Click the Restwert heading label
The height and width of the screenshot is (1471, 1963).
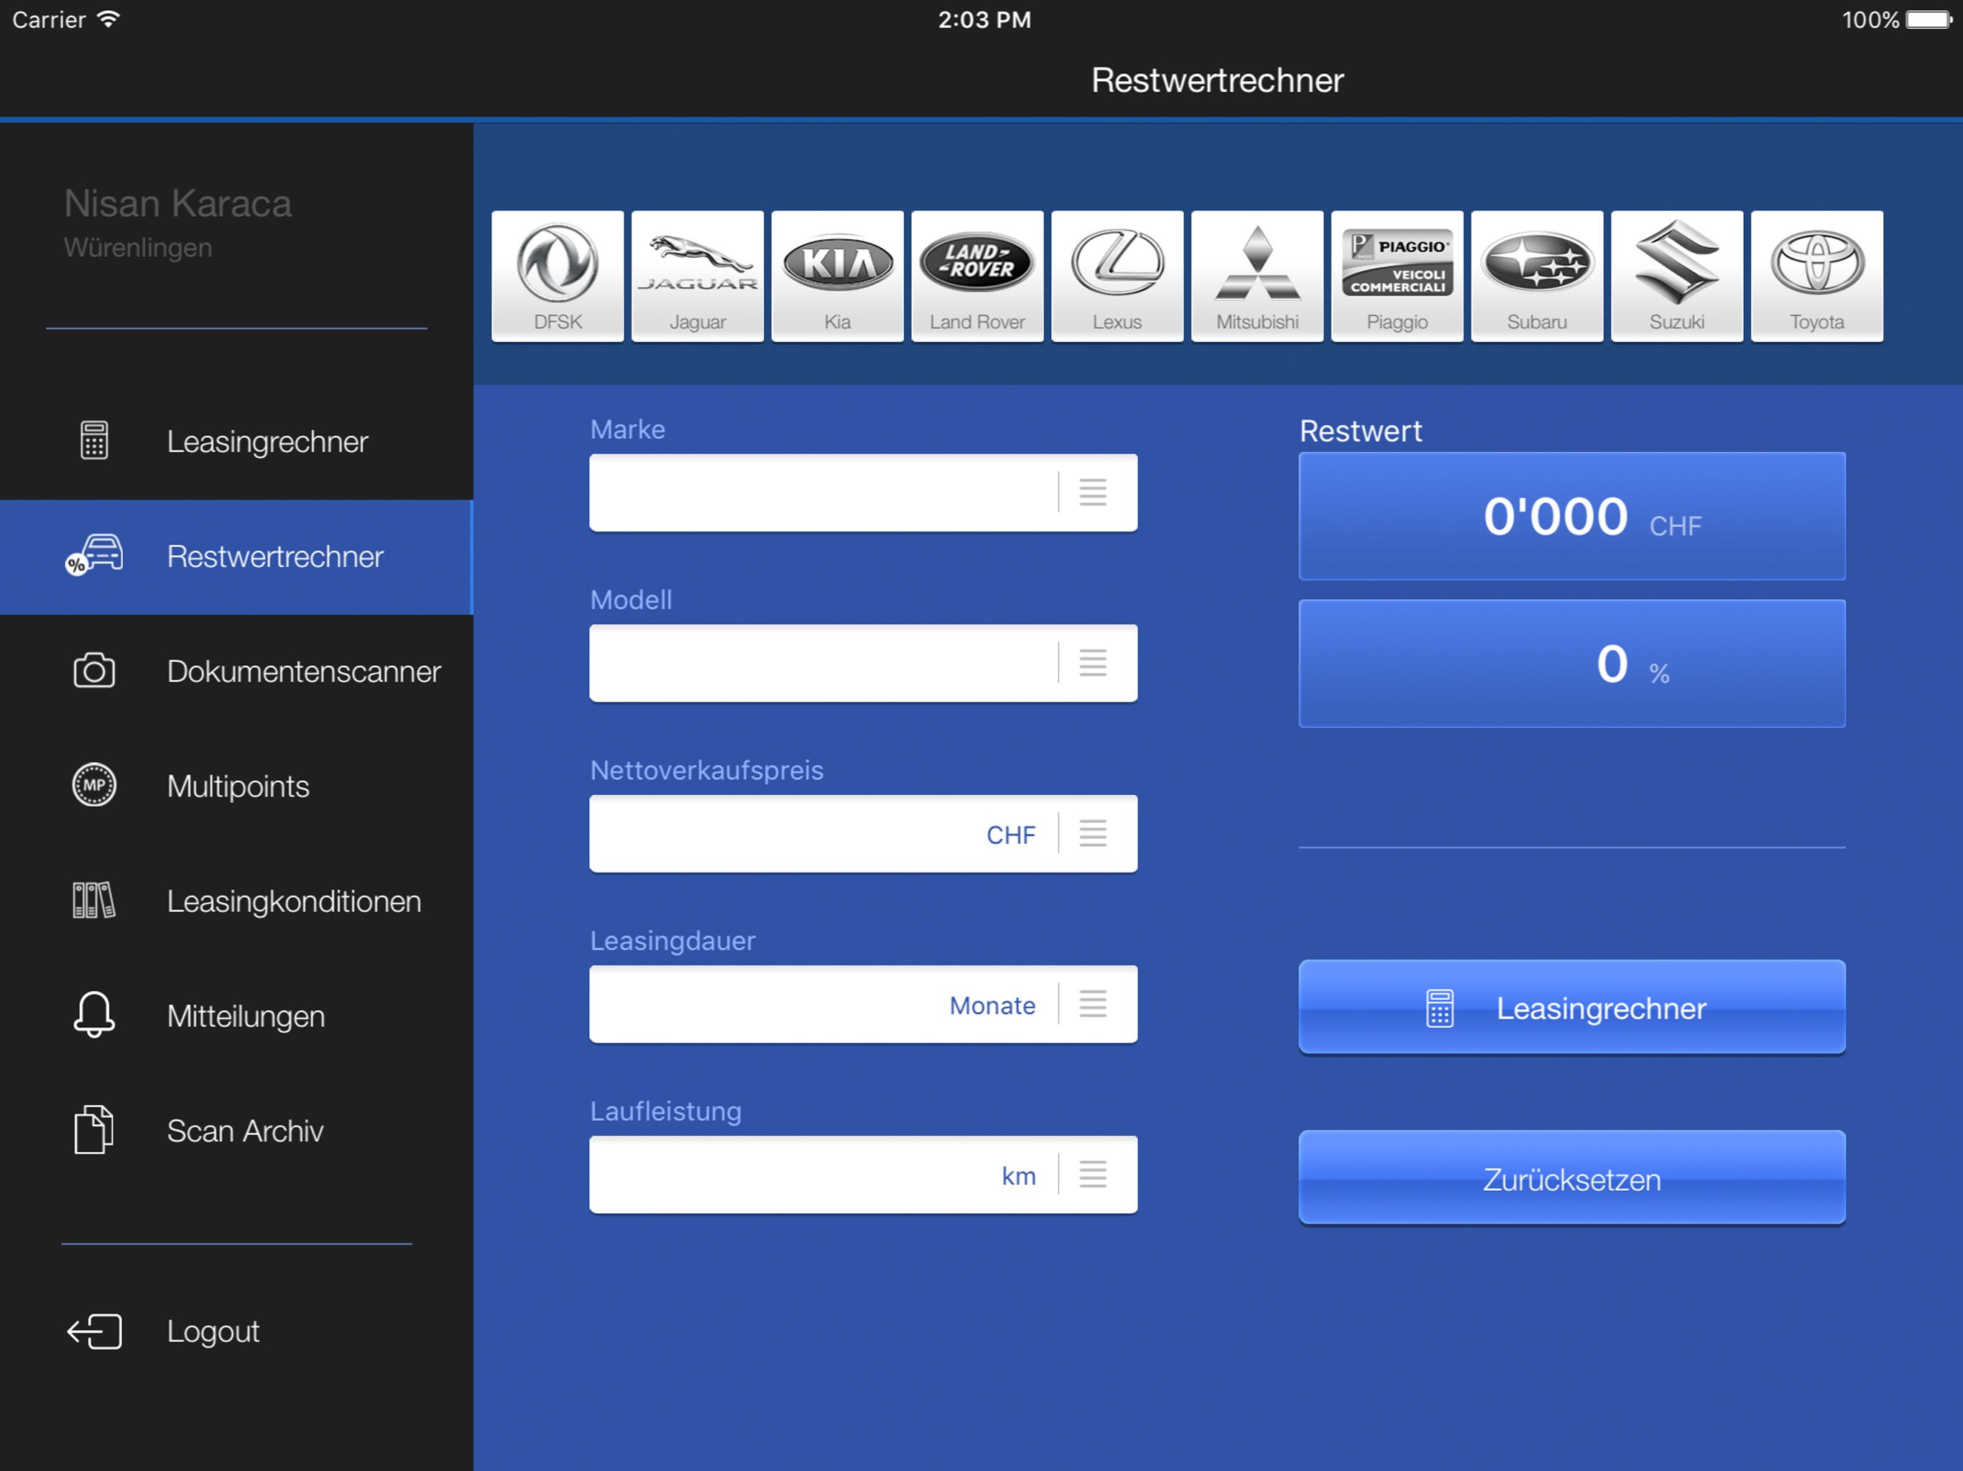click(x=1360, y=431)
